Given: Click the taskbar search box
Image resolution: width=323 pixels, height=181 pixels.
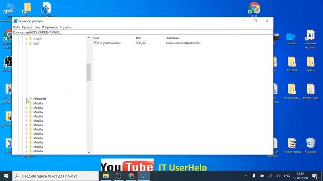Looking at the screenshot, I should (x=56, y=176).
